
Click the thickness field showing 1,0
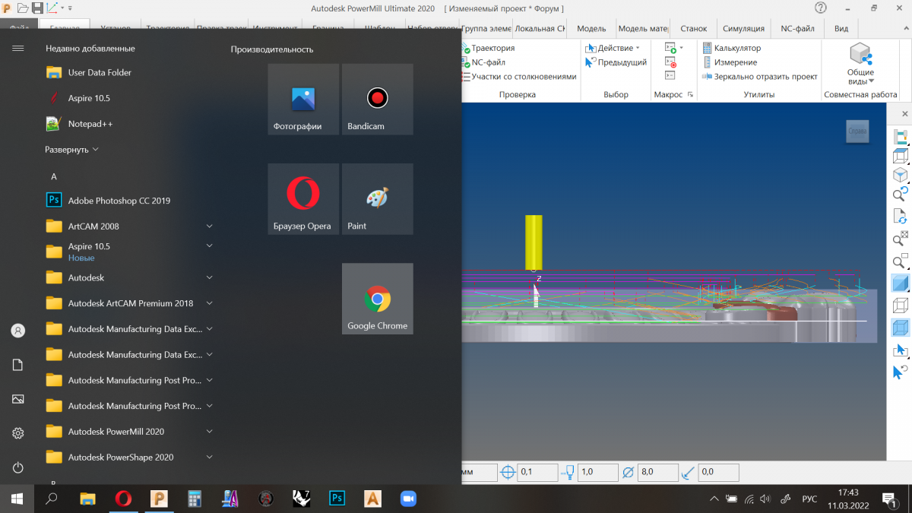597,472
